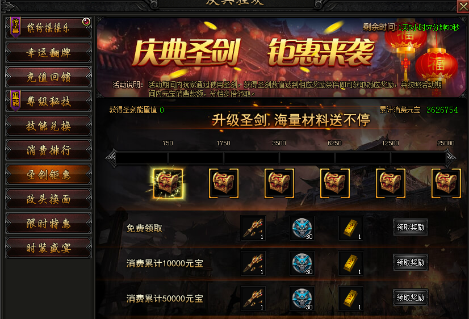Inspect the gold bar in 消费累计50000元宝 row
The image size is (469, 319).
(x=351, y=299)
